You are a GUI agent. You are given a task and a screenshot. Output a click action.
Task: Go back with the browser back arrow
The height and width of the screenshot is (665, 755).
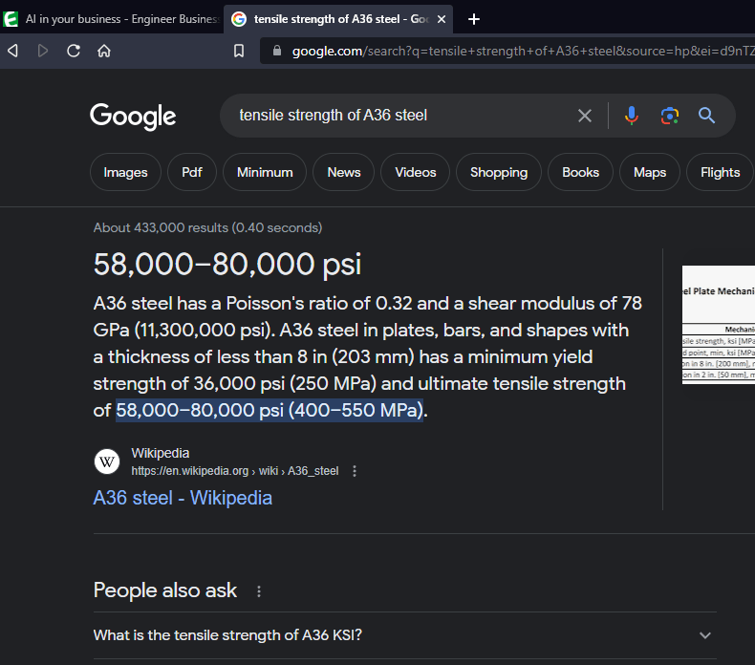coord(13,51)
